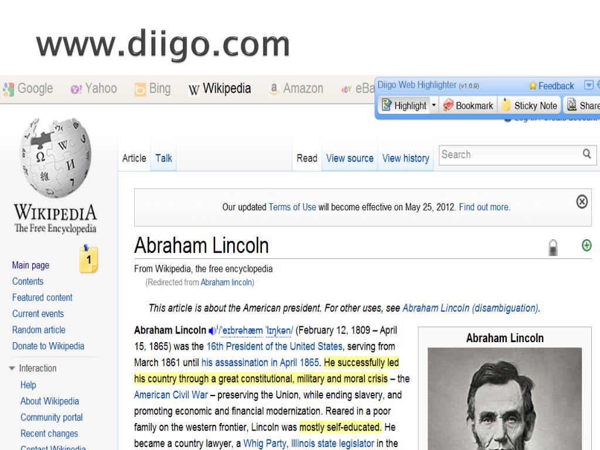This screenshot has width=600, height=450.
Task: Click the highlighted 'mostly self-educated' text
Action: tap(340, 427)
